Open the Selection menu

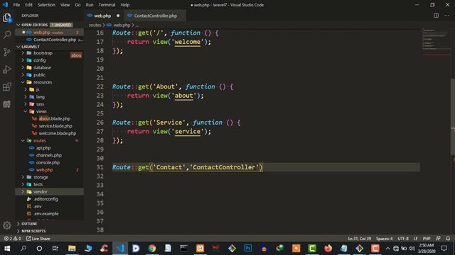(x=46, y=5)
